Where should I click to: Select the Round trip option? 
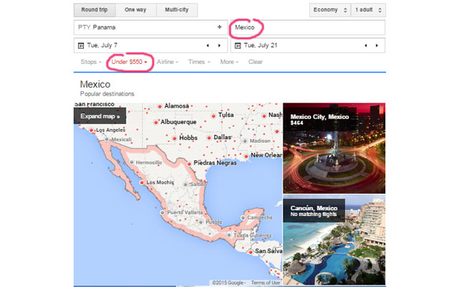95,10
